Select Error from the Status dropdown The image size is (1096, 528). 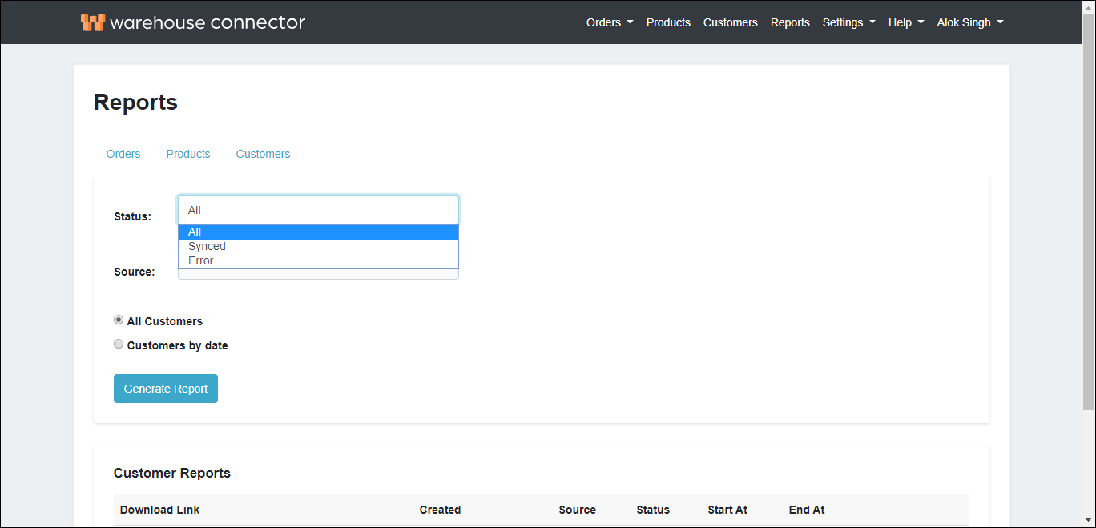coord(200,260)
